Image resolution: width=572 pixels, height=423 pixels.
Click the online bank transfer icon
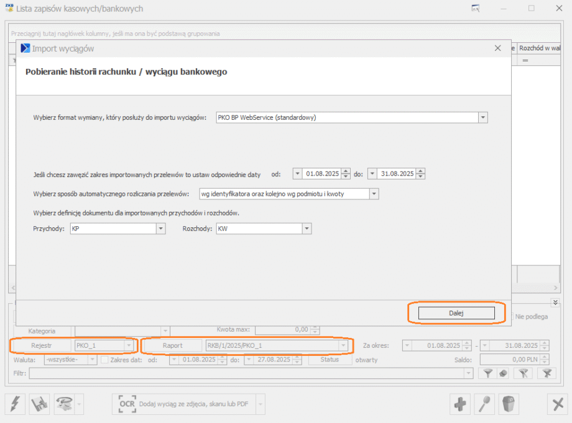pos(64,404)
